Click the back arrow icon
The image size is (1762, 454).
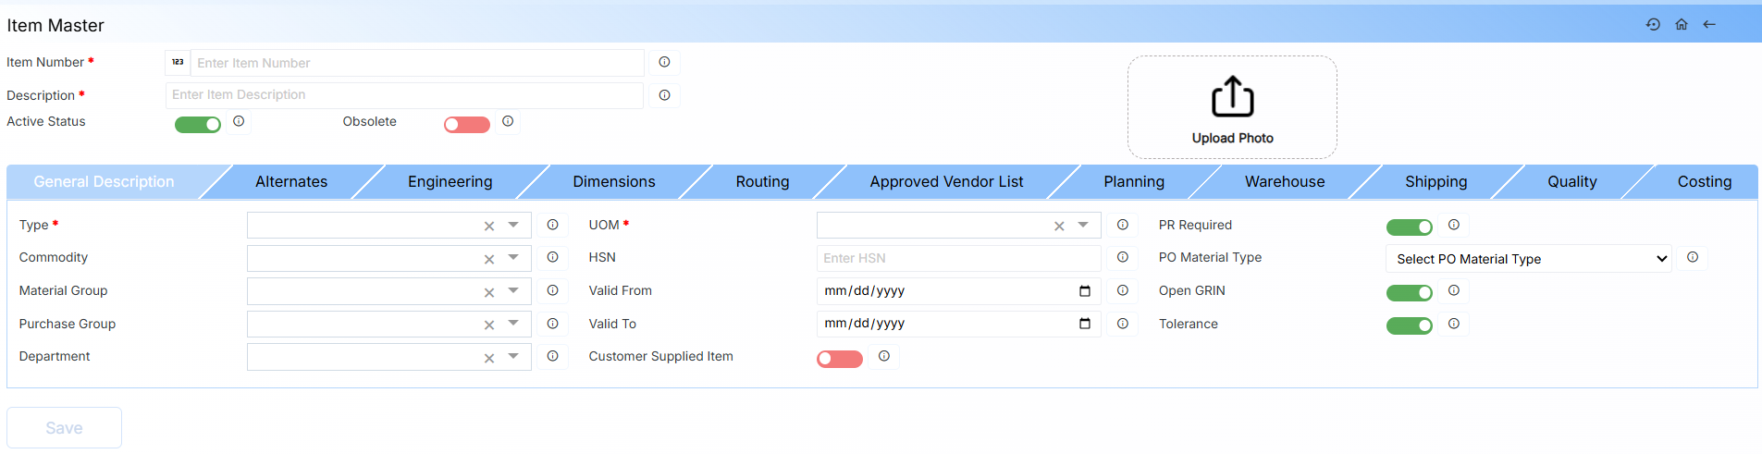point(1709,25)
